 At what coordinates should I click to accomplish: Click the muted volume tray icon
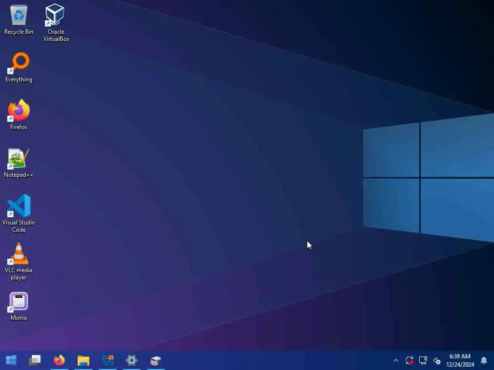click(437, 360)
